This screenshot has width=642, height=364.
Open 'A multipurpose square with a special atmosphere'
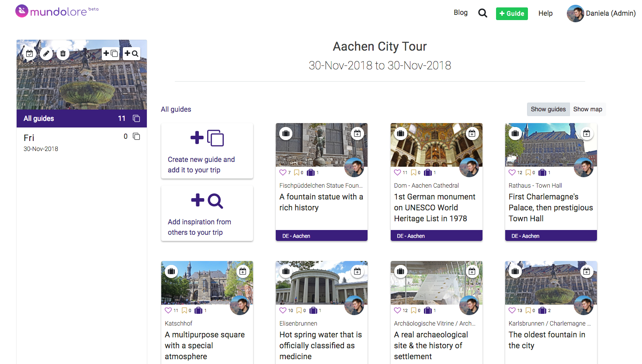click(205, 346)
